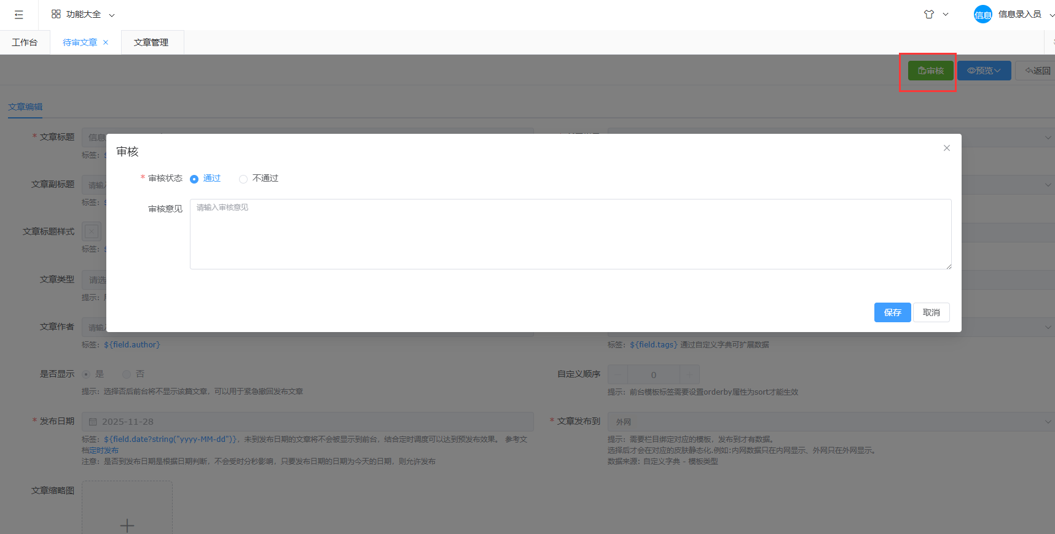Select the 通过 radio option
The width and height of the screenshot is (1055, 534).
point(194,179)
